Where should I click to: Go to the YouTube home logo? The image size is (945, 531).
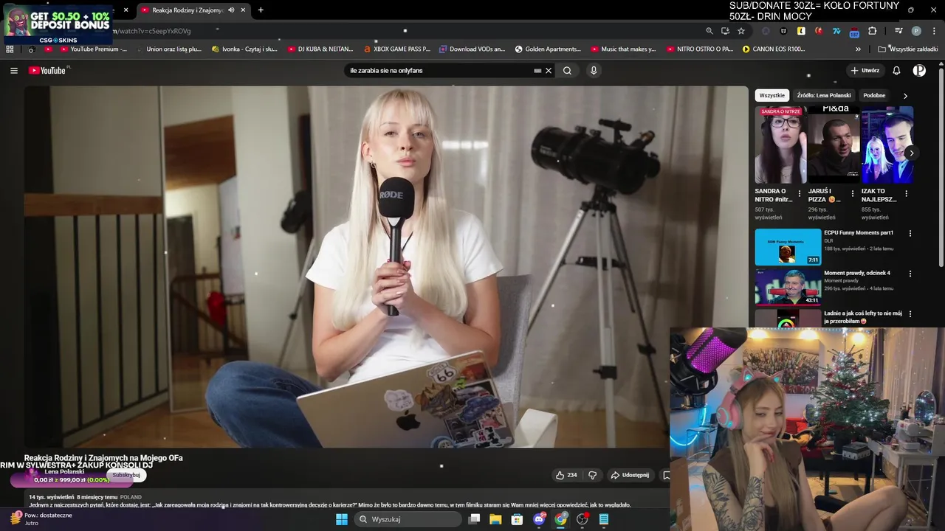coord(48,71)
